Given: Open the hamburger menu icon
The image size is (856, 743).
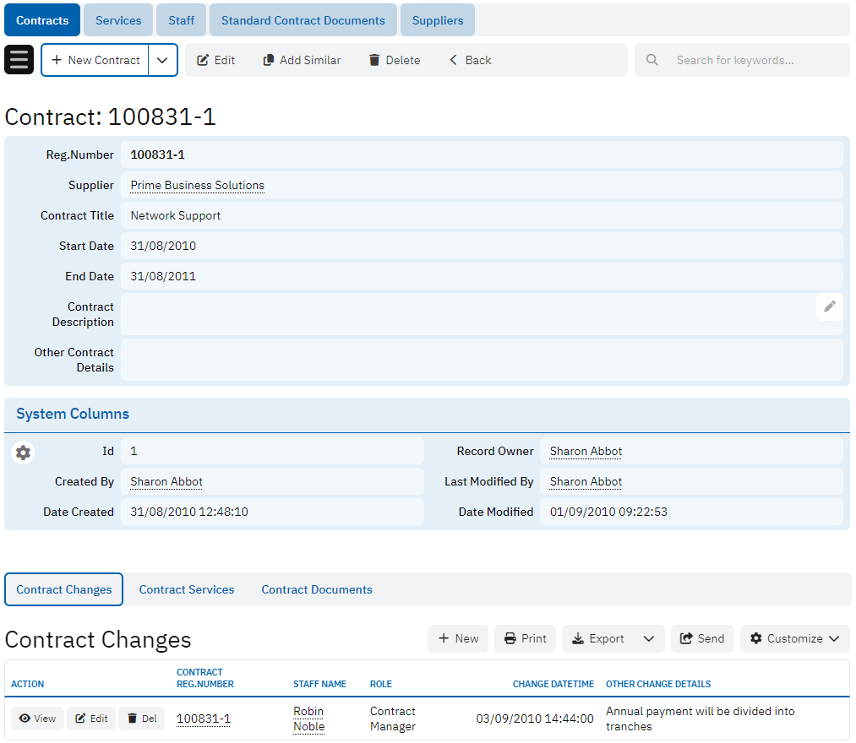Looking at the screenshot, I should click(19, 60).
